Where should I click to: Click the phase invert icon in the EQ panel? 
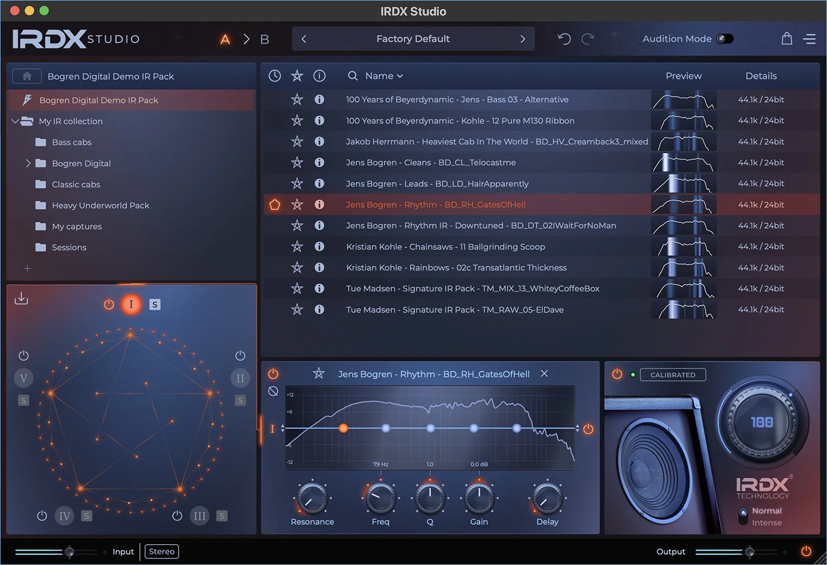point(273,391)
